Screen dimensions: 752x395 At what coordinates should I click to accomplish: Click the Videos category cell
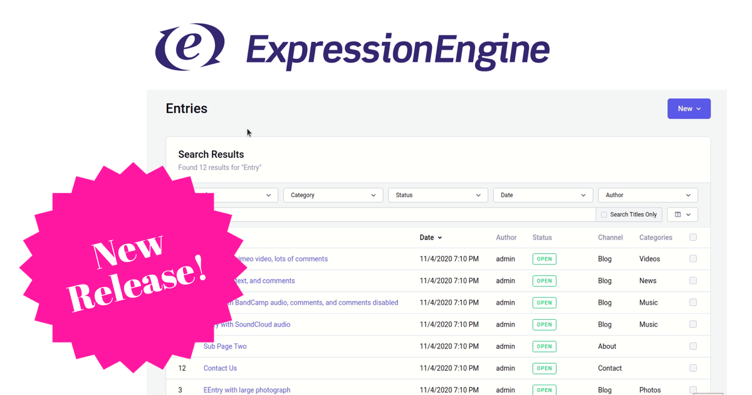650,259
